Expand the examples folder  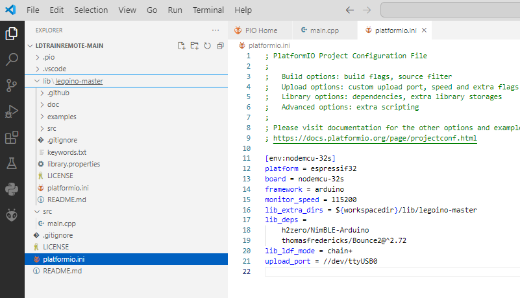(62, 117)
